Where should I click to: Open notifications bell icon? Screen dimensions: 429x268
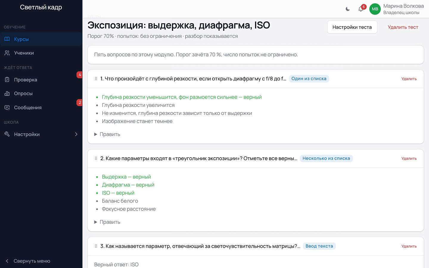[361, 9]
